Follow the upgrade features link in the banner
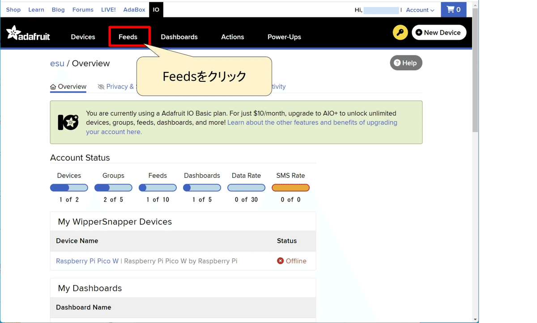 coord(312,122)
